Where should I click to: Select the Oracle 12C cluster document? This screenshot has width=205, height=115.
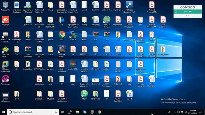point(84,81)
